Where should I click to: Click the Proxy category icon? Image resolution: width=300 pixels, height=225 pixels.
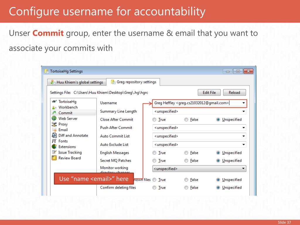(x=54, y=124)
